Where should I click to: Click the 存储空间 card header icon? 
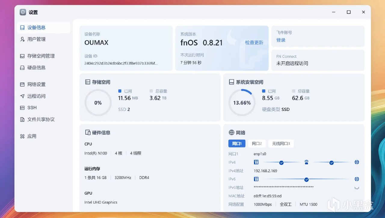point(88,82)
